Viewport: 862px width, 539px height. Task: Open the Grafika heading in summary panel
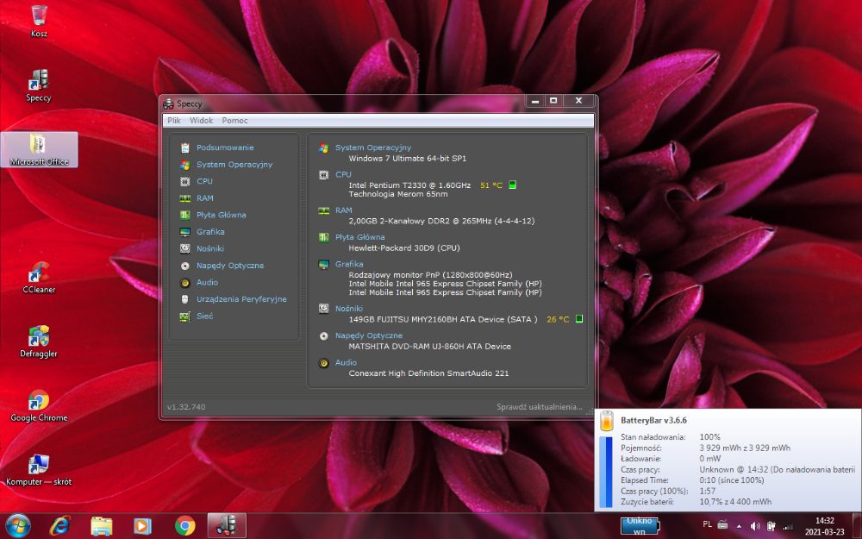click(x=349, y=264)
